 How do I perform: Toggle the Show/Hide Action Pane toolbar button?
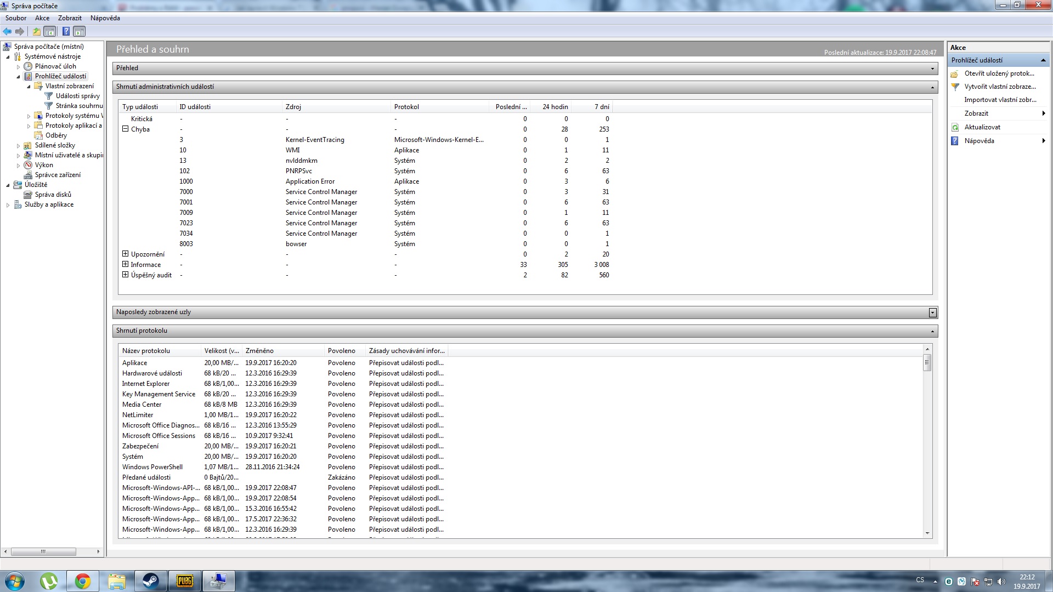point(80,31)
